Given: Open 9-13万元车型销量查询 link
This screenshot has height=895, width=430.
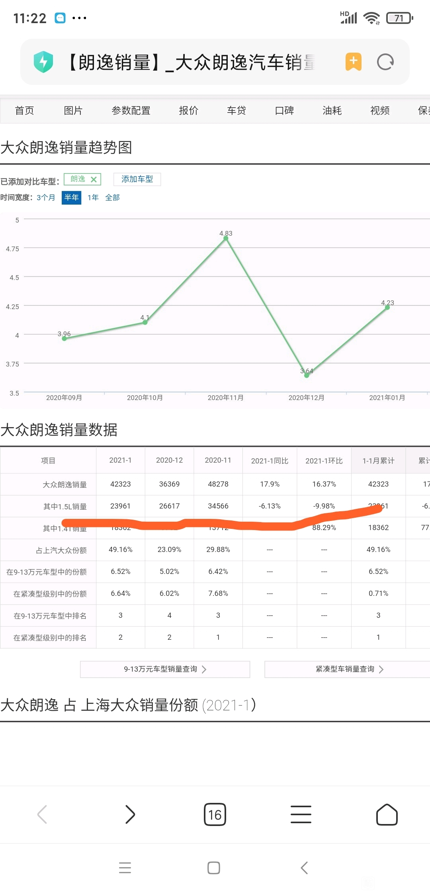Looking at the screenshot, I should click(165, 669).
